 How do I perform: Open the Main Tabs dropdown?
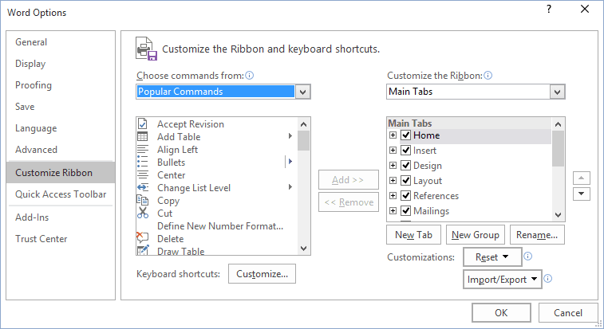(x=558, y=92)
